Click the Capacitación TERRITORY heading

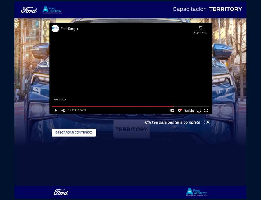(207, 9)
